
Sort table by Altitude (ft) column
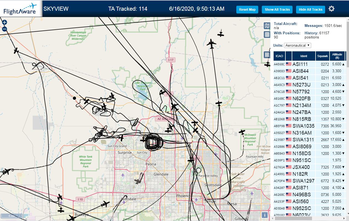[x=337, y=56]
